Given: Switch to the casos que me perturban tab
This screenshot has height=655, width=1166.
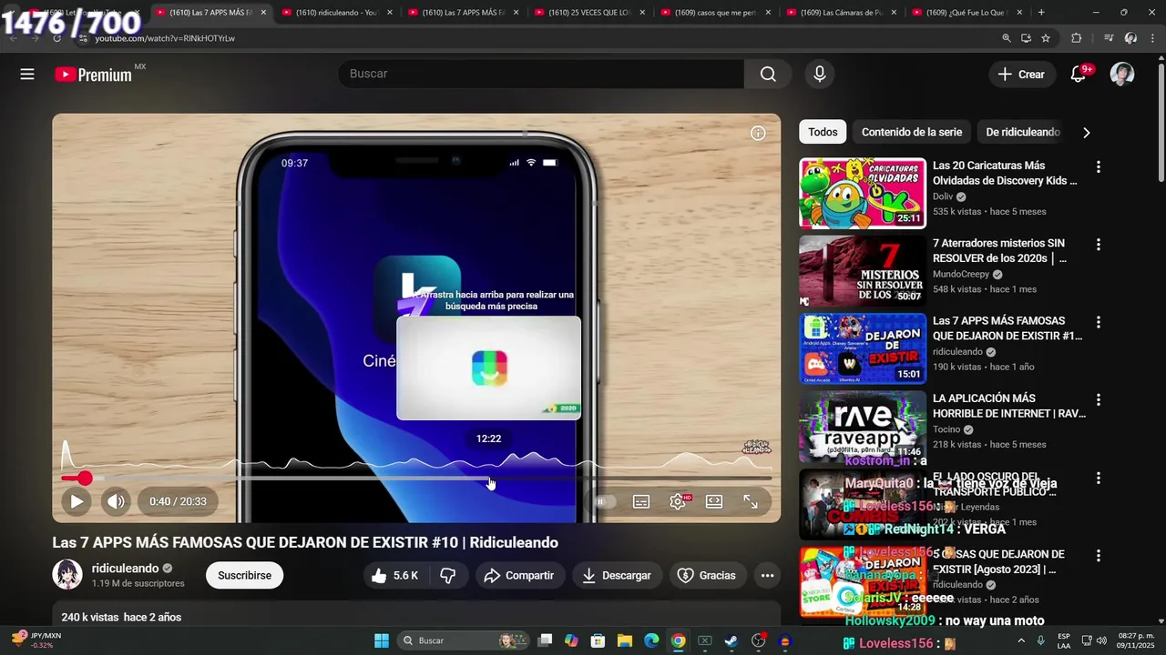Looking at the screenshot, I should point(714,13).
